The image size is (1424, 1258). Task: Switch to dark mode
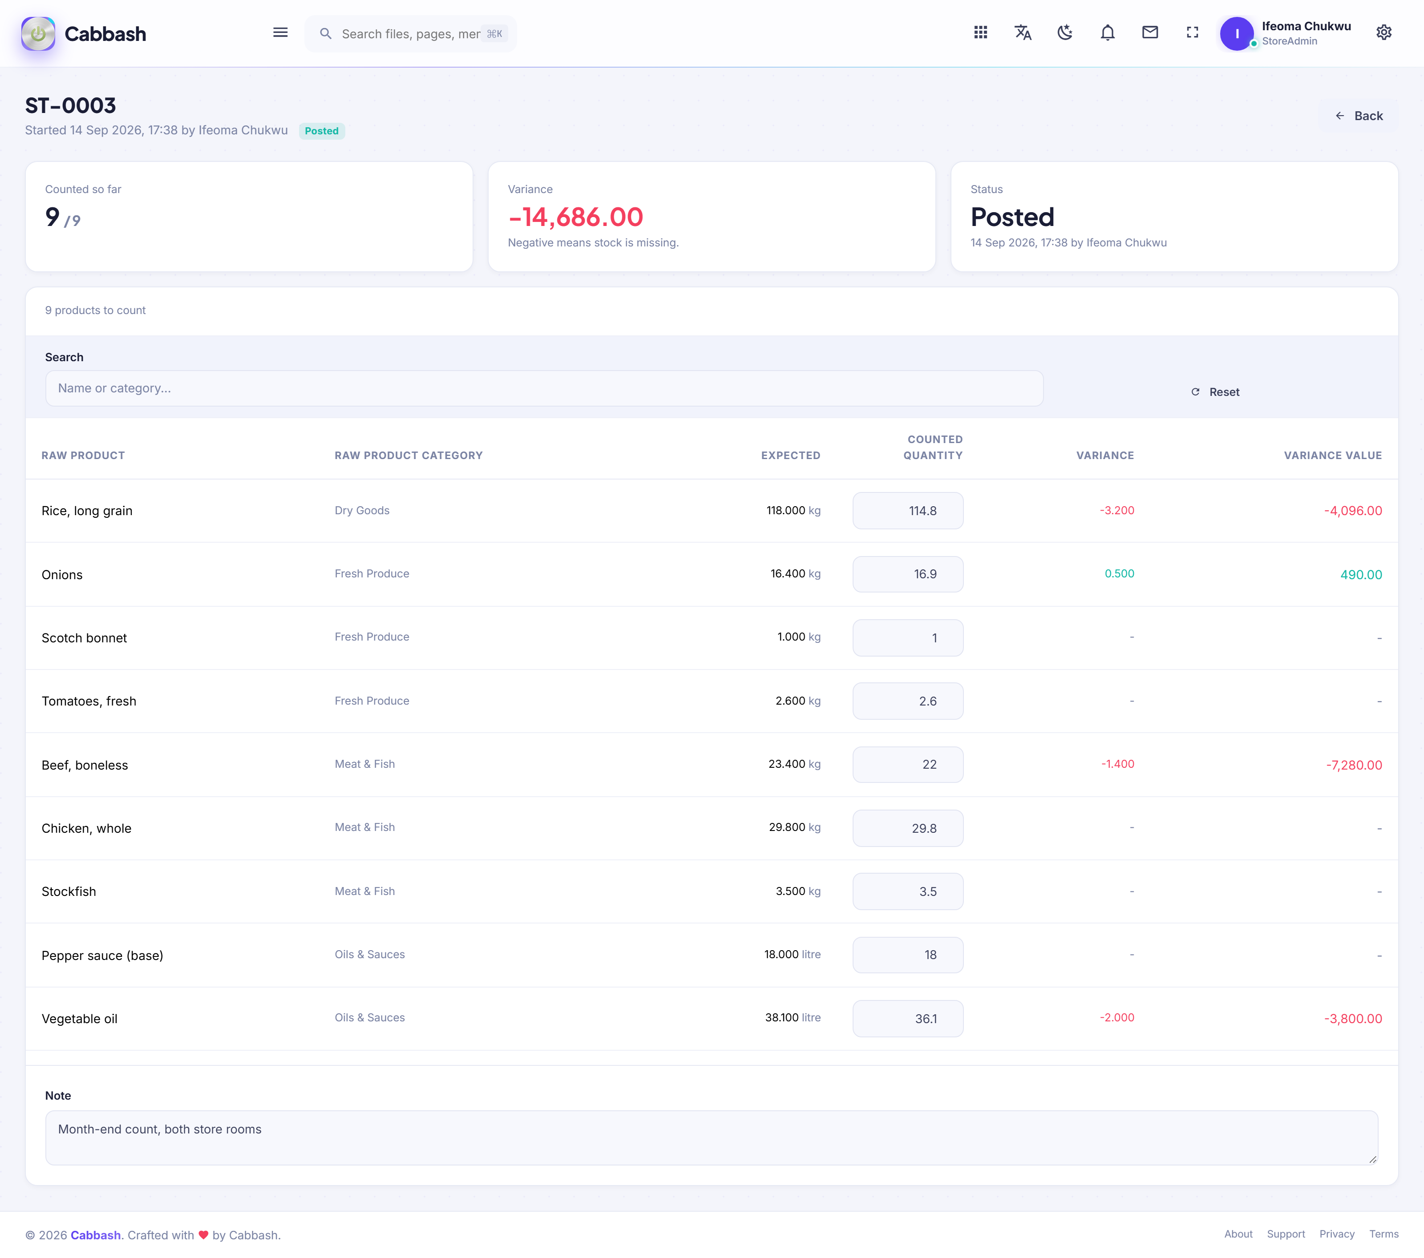pos(1065,33)
